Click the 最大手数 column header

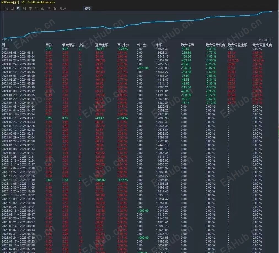[69, 45]
